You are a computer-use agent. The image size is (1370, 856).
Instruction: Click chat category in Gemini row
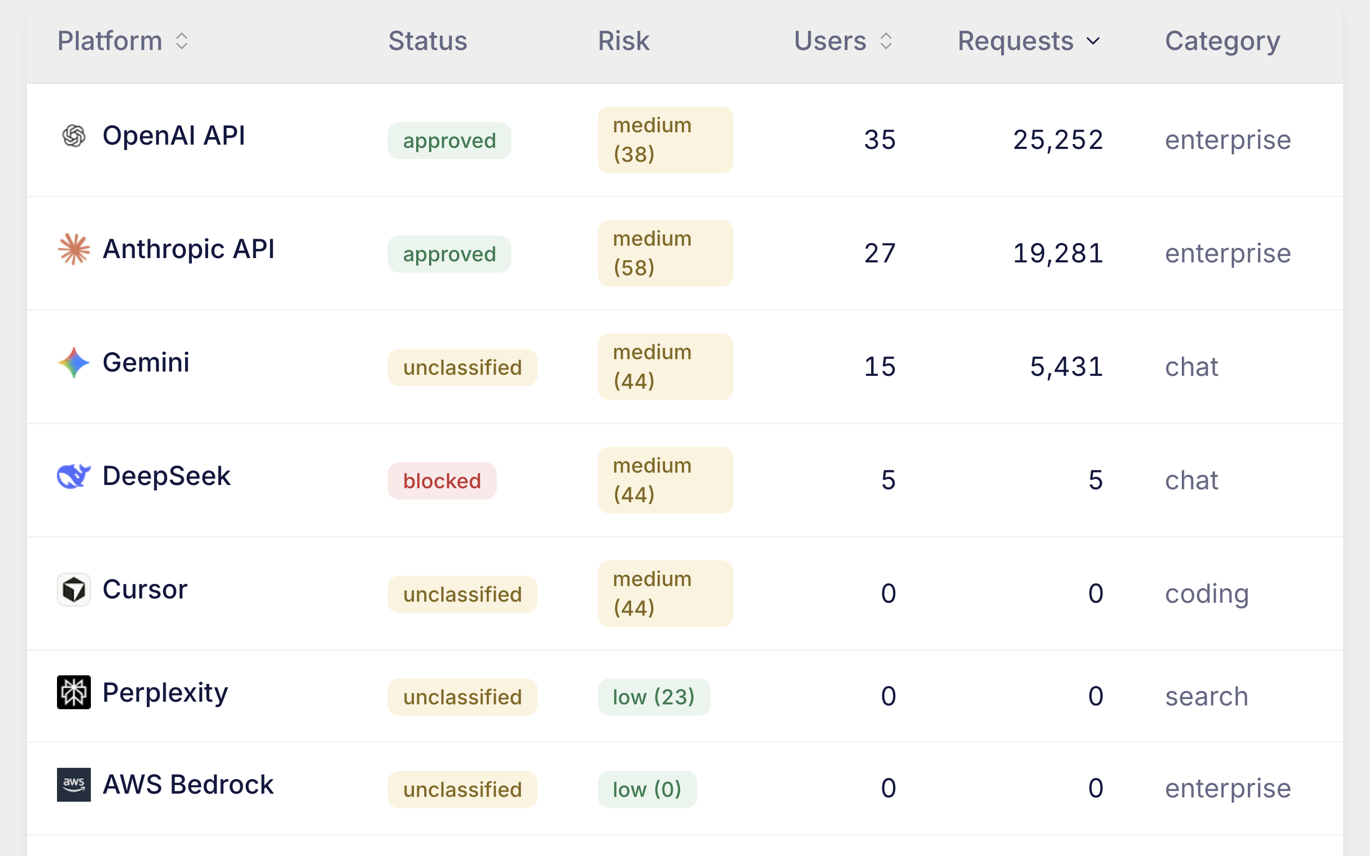tap(1191, 367)
